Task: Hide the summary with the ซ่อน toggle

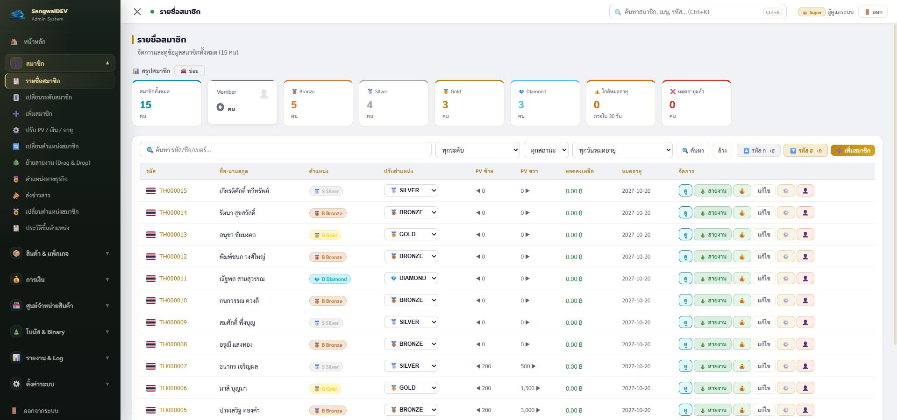Action: 190,71
